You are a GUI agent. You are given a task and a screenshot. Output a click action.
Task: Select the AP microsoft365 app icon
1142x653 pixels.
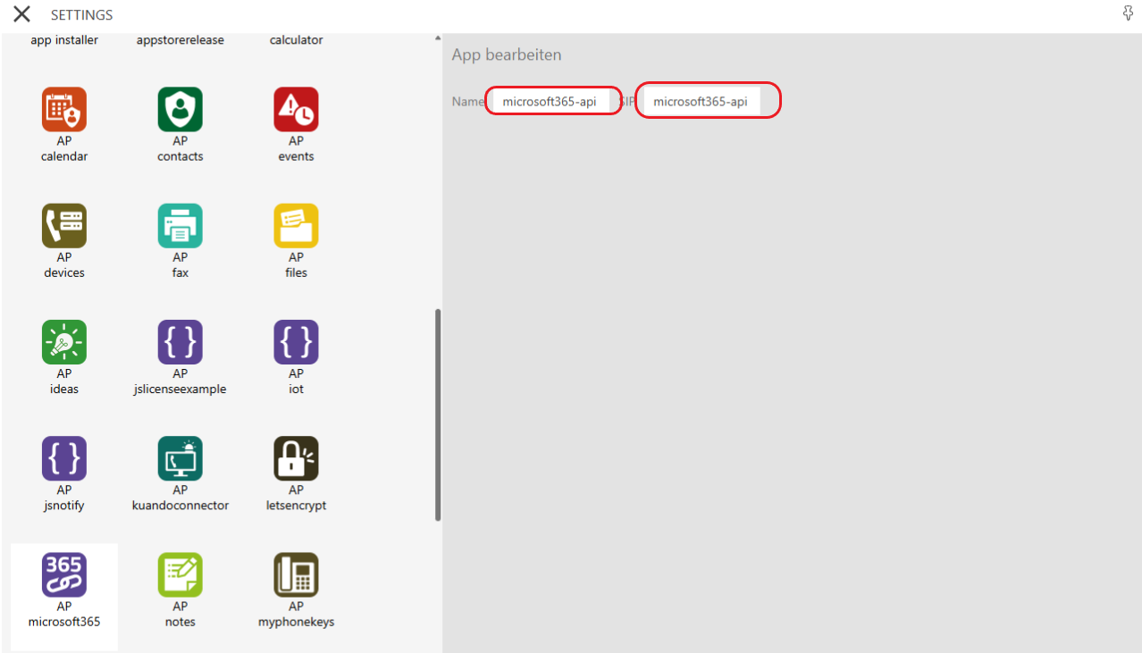click(64, 575)
